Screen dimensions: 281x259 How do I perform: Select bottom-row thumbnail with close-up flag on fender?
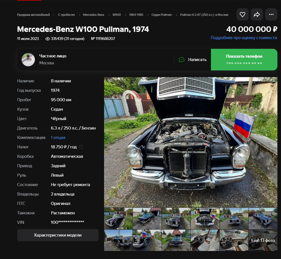pyautogui.click(x=147, y=240)
